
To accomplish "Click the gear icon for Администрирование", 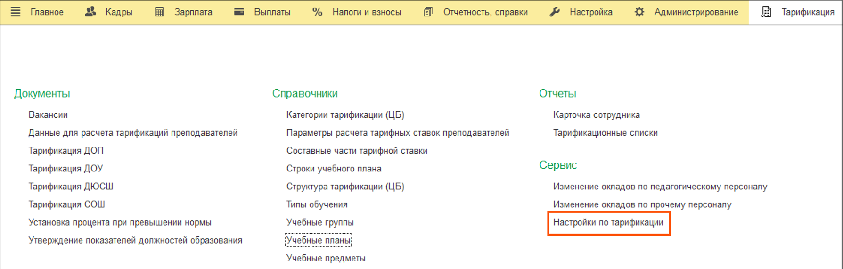I will tap(639, 12).
